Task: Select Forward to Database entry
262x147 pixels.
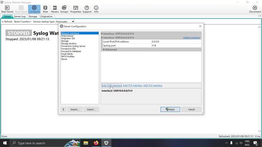Action: pos(71,51)
